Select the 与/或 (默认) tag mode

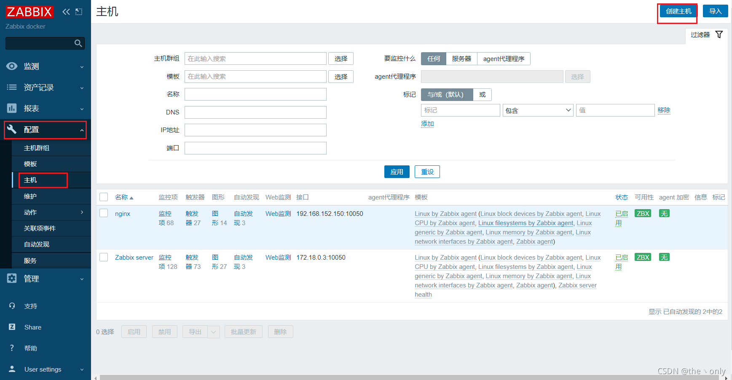[x=447, y=94]
